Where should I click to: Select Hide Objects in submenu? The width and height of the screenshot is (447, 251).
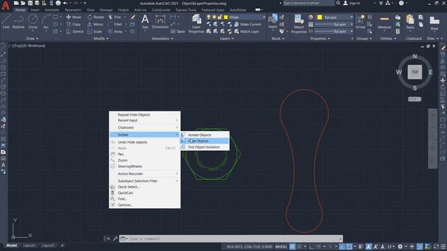205,141
